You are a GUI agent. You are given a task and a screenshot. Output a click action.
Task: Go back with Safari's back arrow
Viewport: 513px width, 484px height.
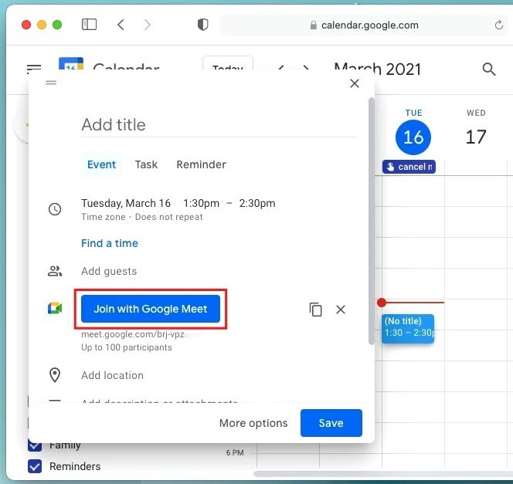click(121, 25)
